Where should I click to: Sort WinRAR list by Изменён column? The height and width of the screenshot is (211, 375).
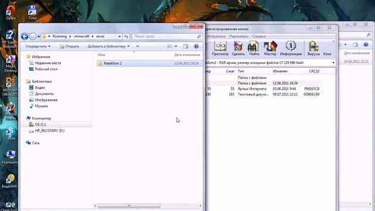click(x=280, y=72)
